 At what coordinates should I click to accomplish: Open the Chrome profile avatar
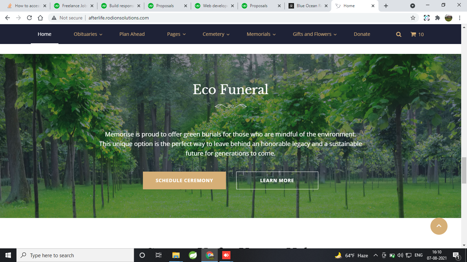(449, 18)
